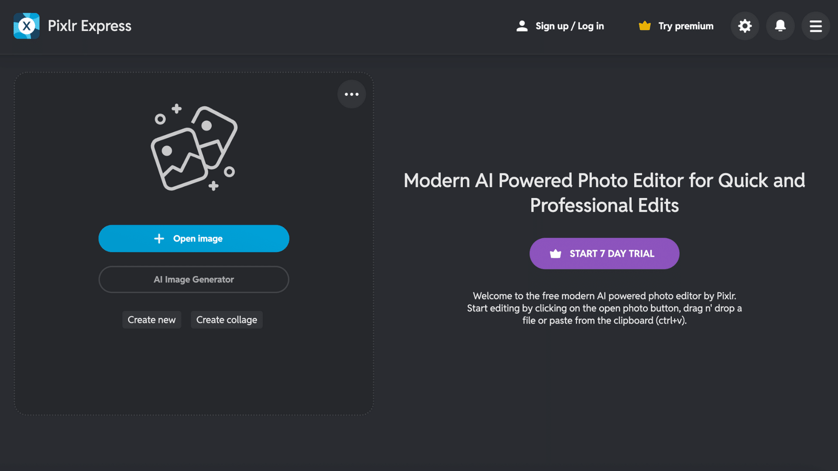Click Create collage button
Image resolution: width=838 pixels, height=471 pixels.
[227, 320]
